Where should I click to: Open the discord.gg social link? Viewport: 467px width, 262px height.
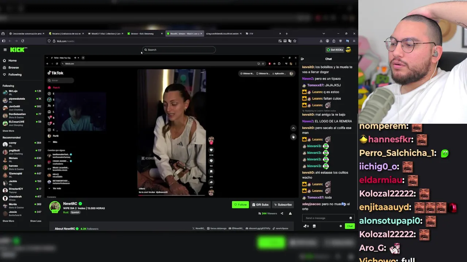pyautogui.click(x=258, y=229)
